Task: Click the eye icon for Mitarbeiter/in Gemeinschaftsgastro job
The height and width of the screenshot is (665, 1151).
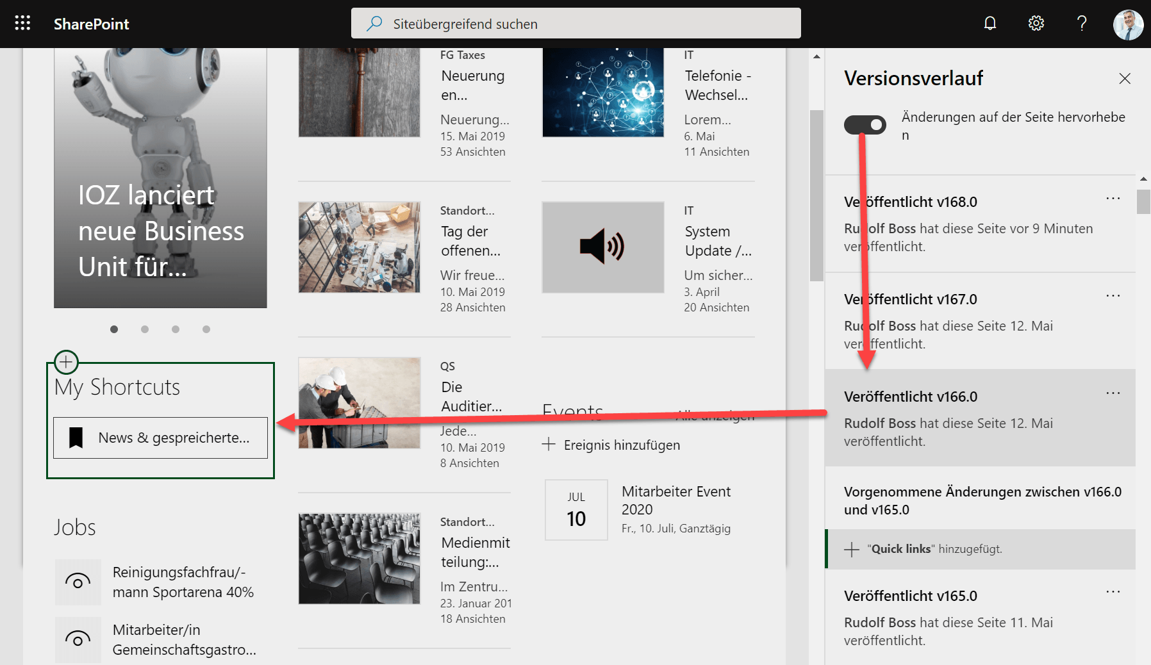Action: tap(78, 639)
